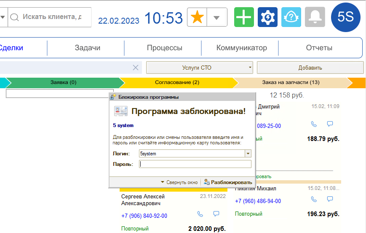The height and width of the screenshot is (233, 366).
Task: Click the 188.79 руб. amount
Action: (323, 139)
